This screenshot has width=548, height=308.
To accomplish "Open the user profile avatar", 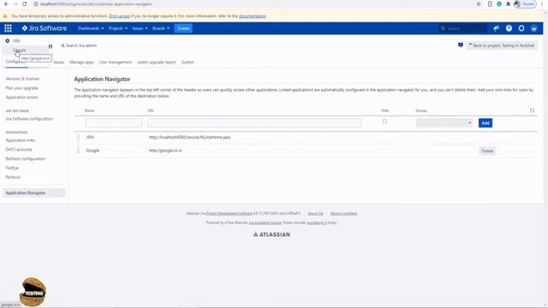I will [534, 28].
